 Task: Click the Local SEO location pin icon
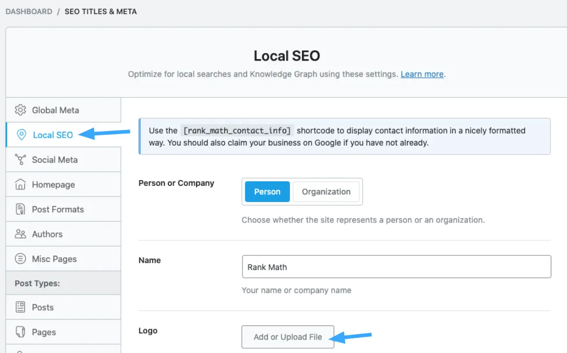(x=22, y=135)
